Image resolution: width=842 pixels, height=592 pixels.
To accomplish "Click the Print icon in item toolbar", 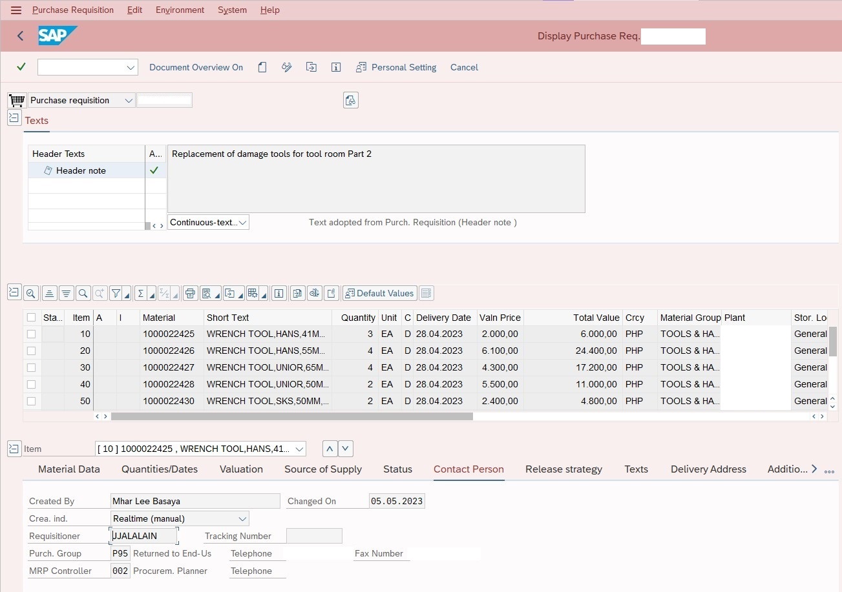I will (x=190, y=293).
